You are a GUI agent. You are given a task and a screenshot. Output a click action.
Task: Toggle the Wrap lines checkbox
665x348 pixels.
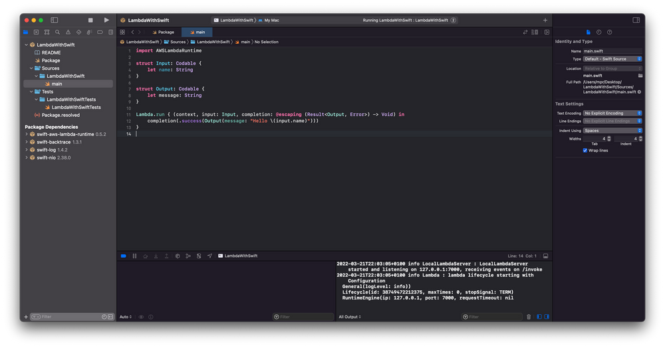(585, 150)
